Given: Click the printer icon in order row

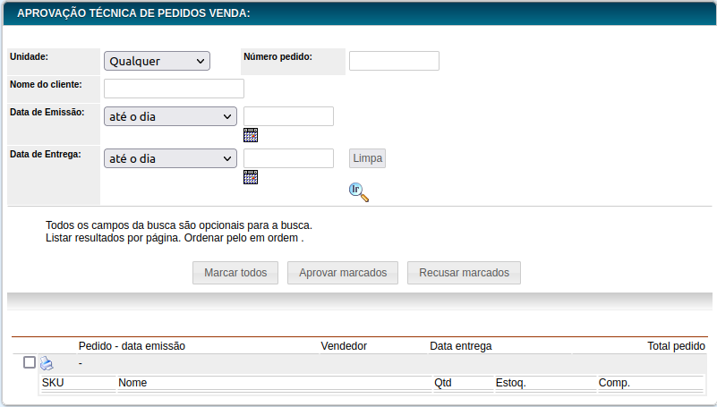Looking at the screenshot, I should point(47,363).
